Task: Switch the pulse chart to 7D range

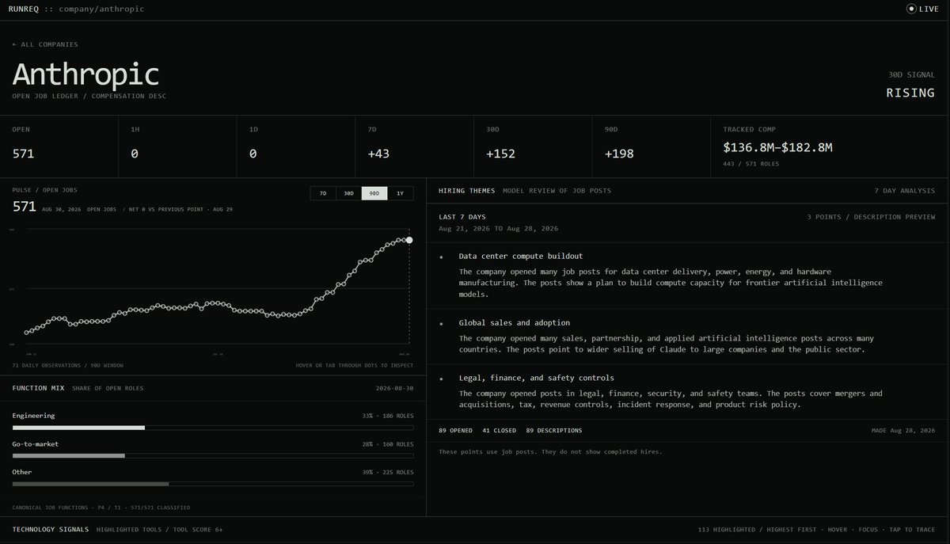Action: coord(323,193)
